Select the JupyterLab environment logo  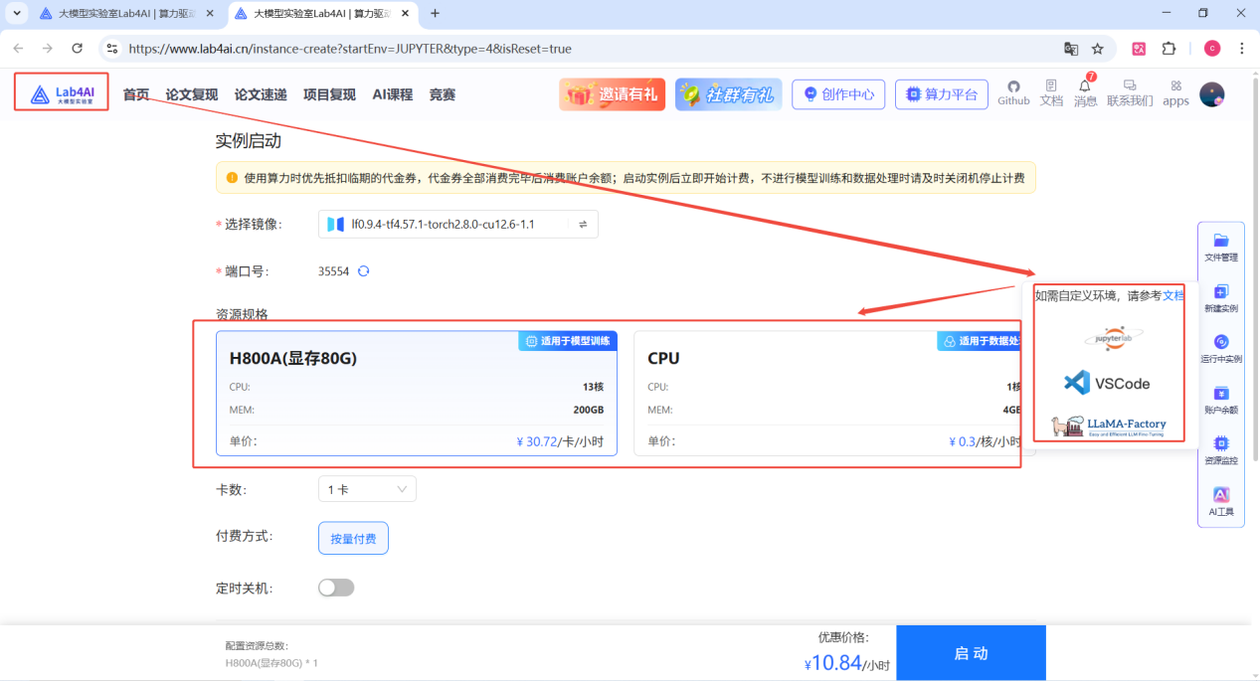(x=1114, y=338)
